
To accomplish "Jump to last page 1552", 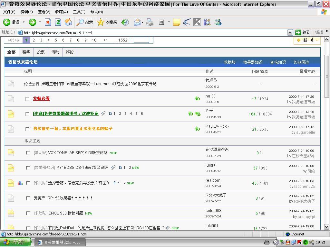I will pyautogui.click(x=121, y=40).
